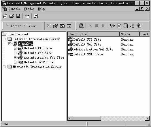Viewport: 151px width, 127px height.
Task: Open the Console menu
Action: (14, 9)
